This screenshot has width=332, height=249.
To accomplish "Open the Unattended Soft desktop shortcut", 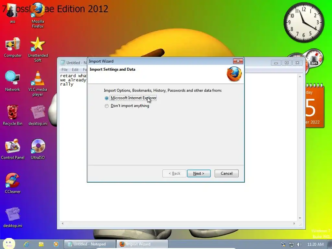I will click(x=38, y=50).
